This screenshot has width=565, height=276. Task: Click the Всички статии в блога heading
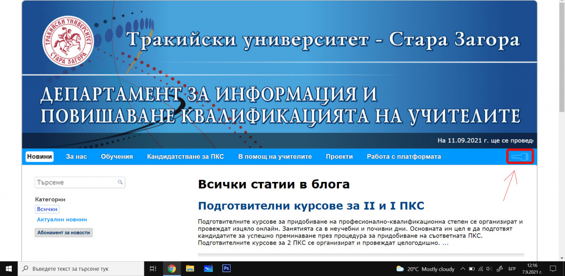click(274, 184)
